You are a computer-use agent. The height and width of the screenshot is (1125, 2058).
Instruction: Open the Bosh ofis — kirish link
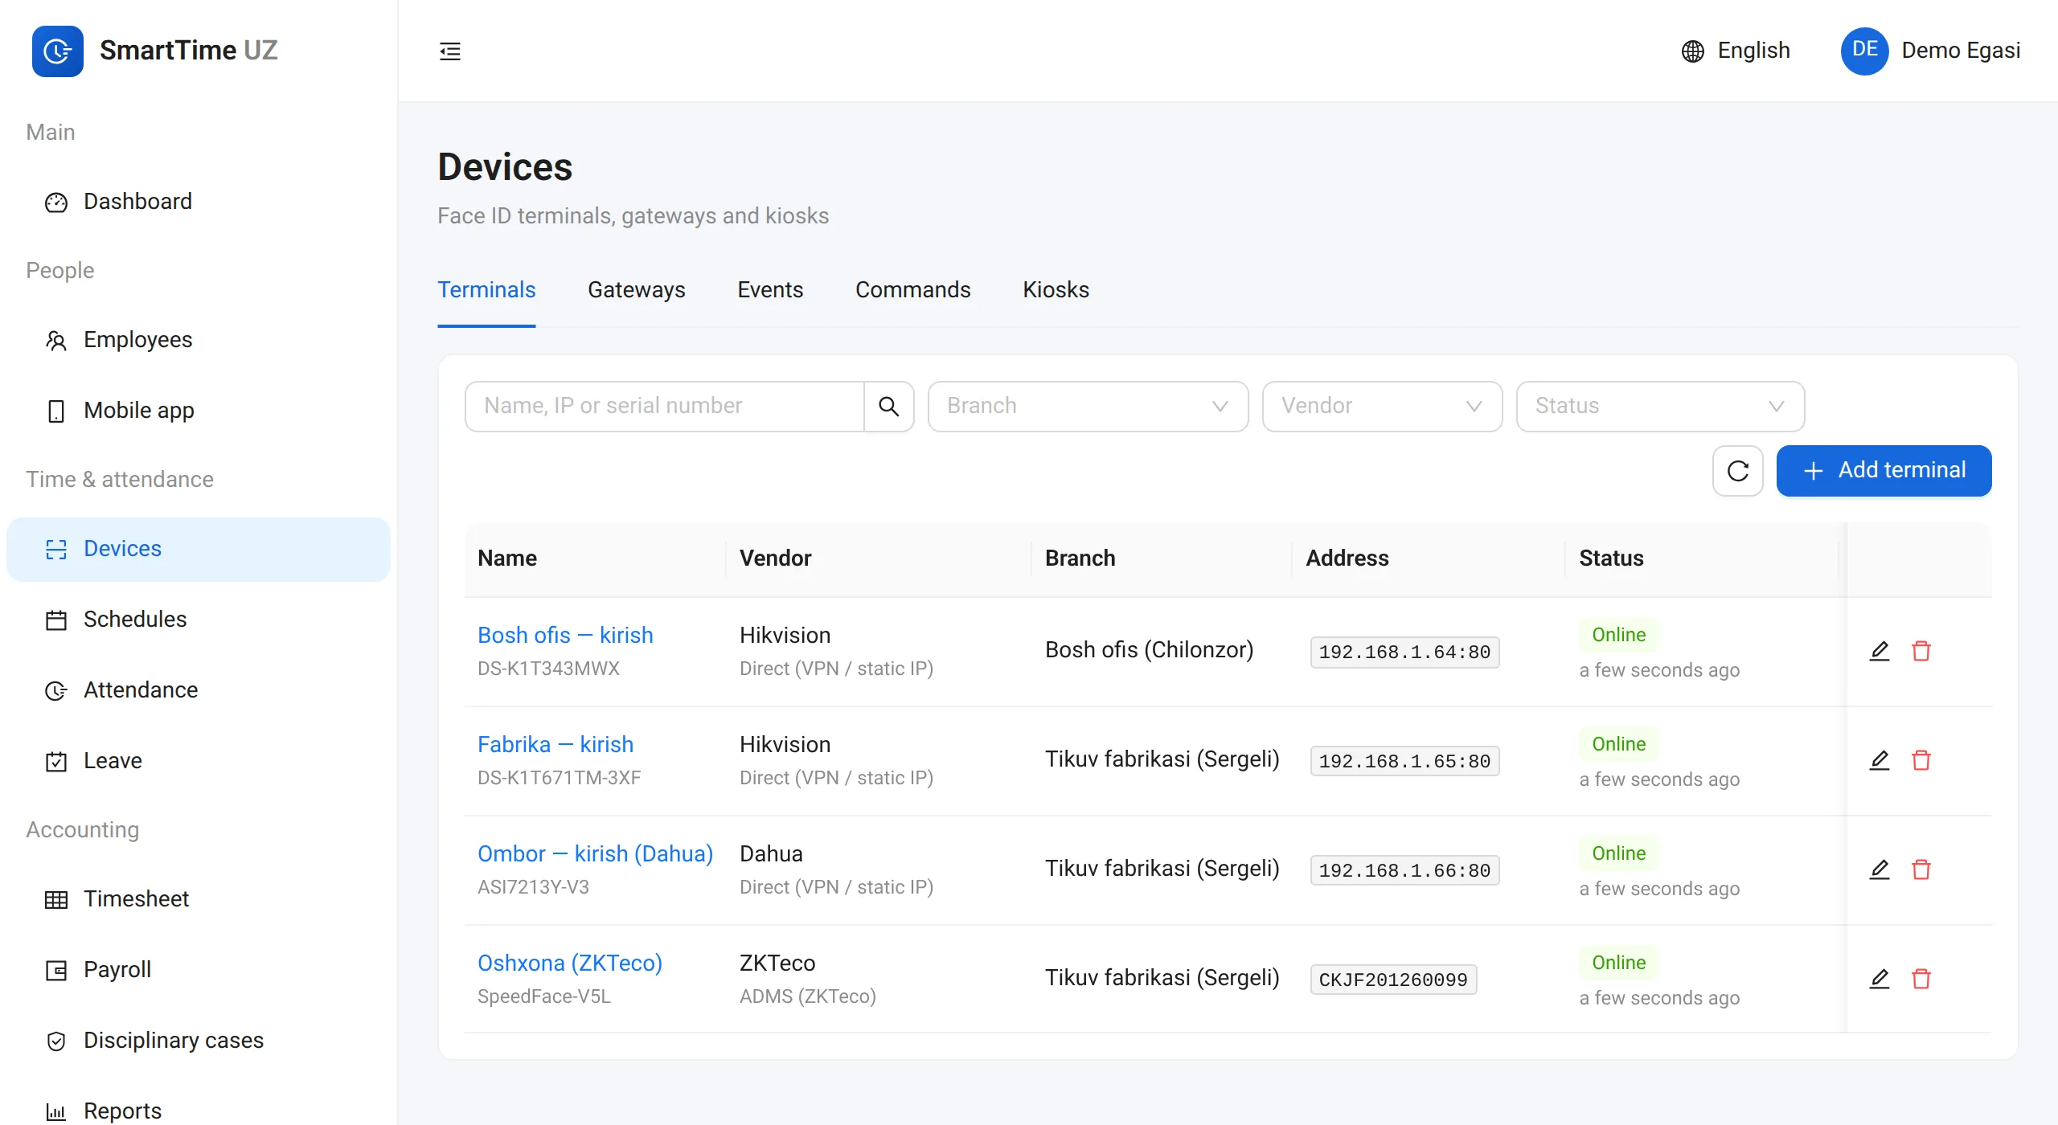tap(565, 635)
